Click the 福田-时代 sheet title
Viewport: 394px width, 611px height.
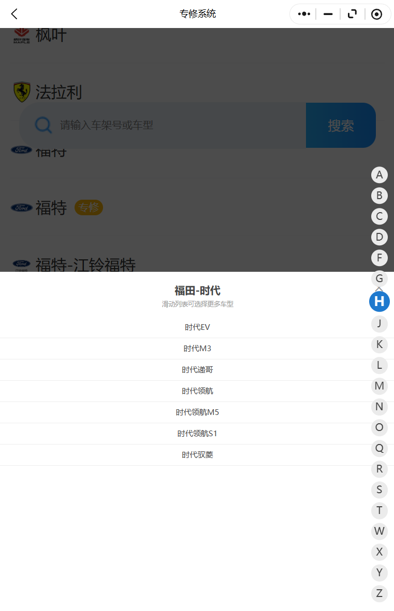(x=197, y=290)
